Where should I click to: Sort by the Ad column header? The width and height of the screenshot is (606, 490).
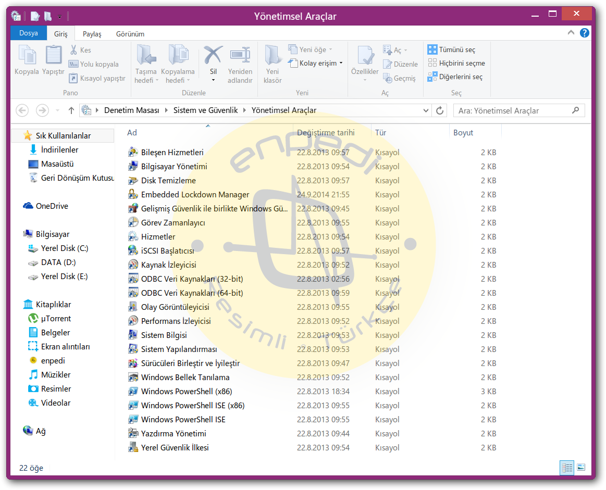132,133
